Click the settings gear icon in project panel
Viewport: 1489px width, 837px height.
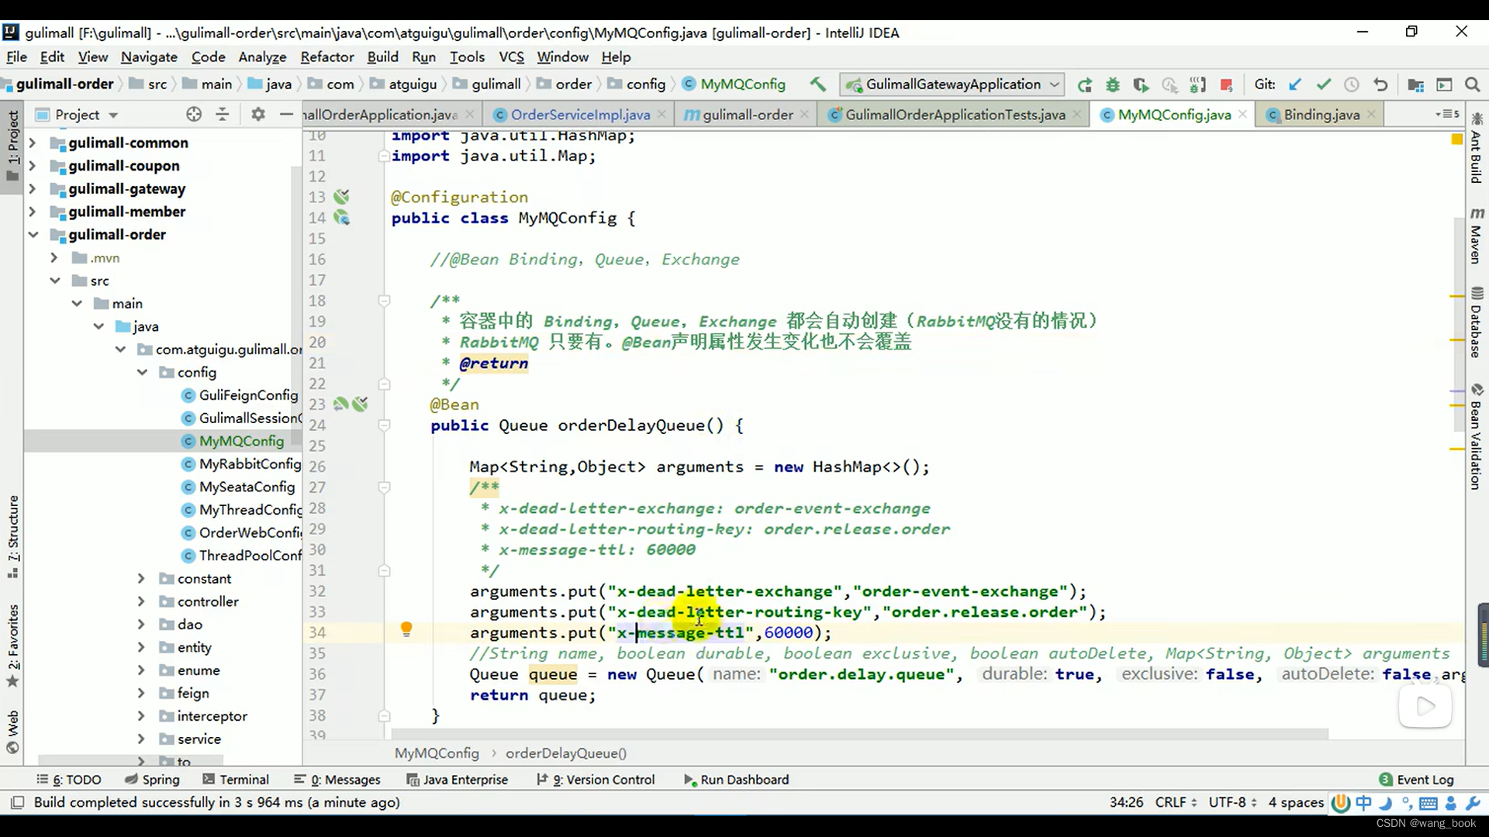click(256, 115)
